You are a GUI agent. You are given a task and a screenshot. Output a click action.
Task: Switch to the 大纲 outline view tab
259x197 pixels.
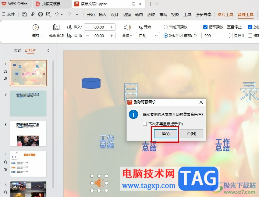(x=17, y=50)
